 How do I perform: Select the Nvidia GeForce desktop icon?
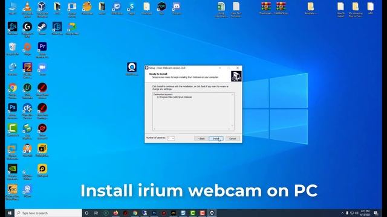pyautogui.click(x=12, y=172)
